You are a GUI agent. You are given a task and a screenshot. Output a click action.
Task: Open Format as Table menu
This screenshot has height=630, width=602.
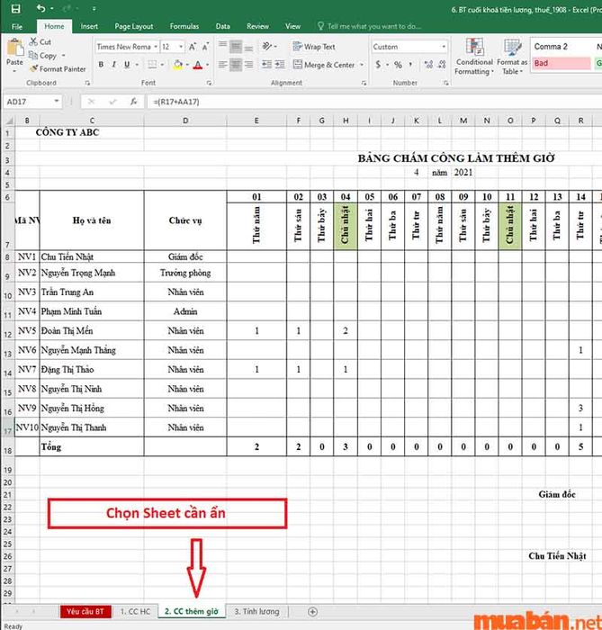512,56
